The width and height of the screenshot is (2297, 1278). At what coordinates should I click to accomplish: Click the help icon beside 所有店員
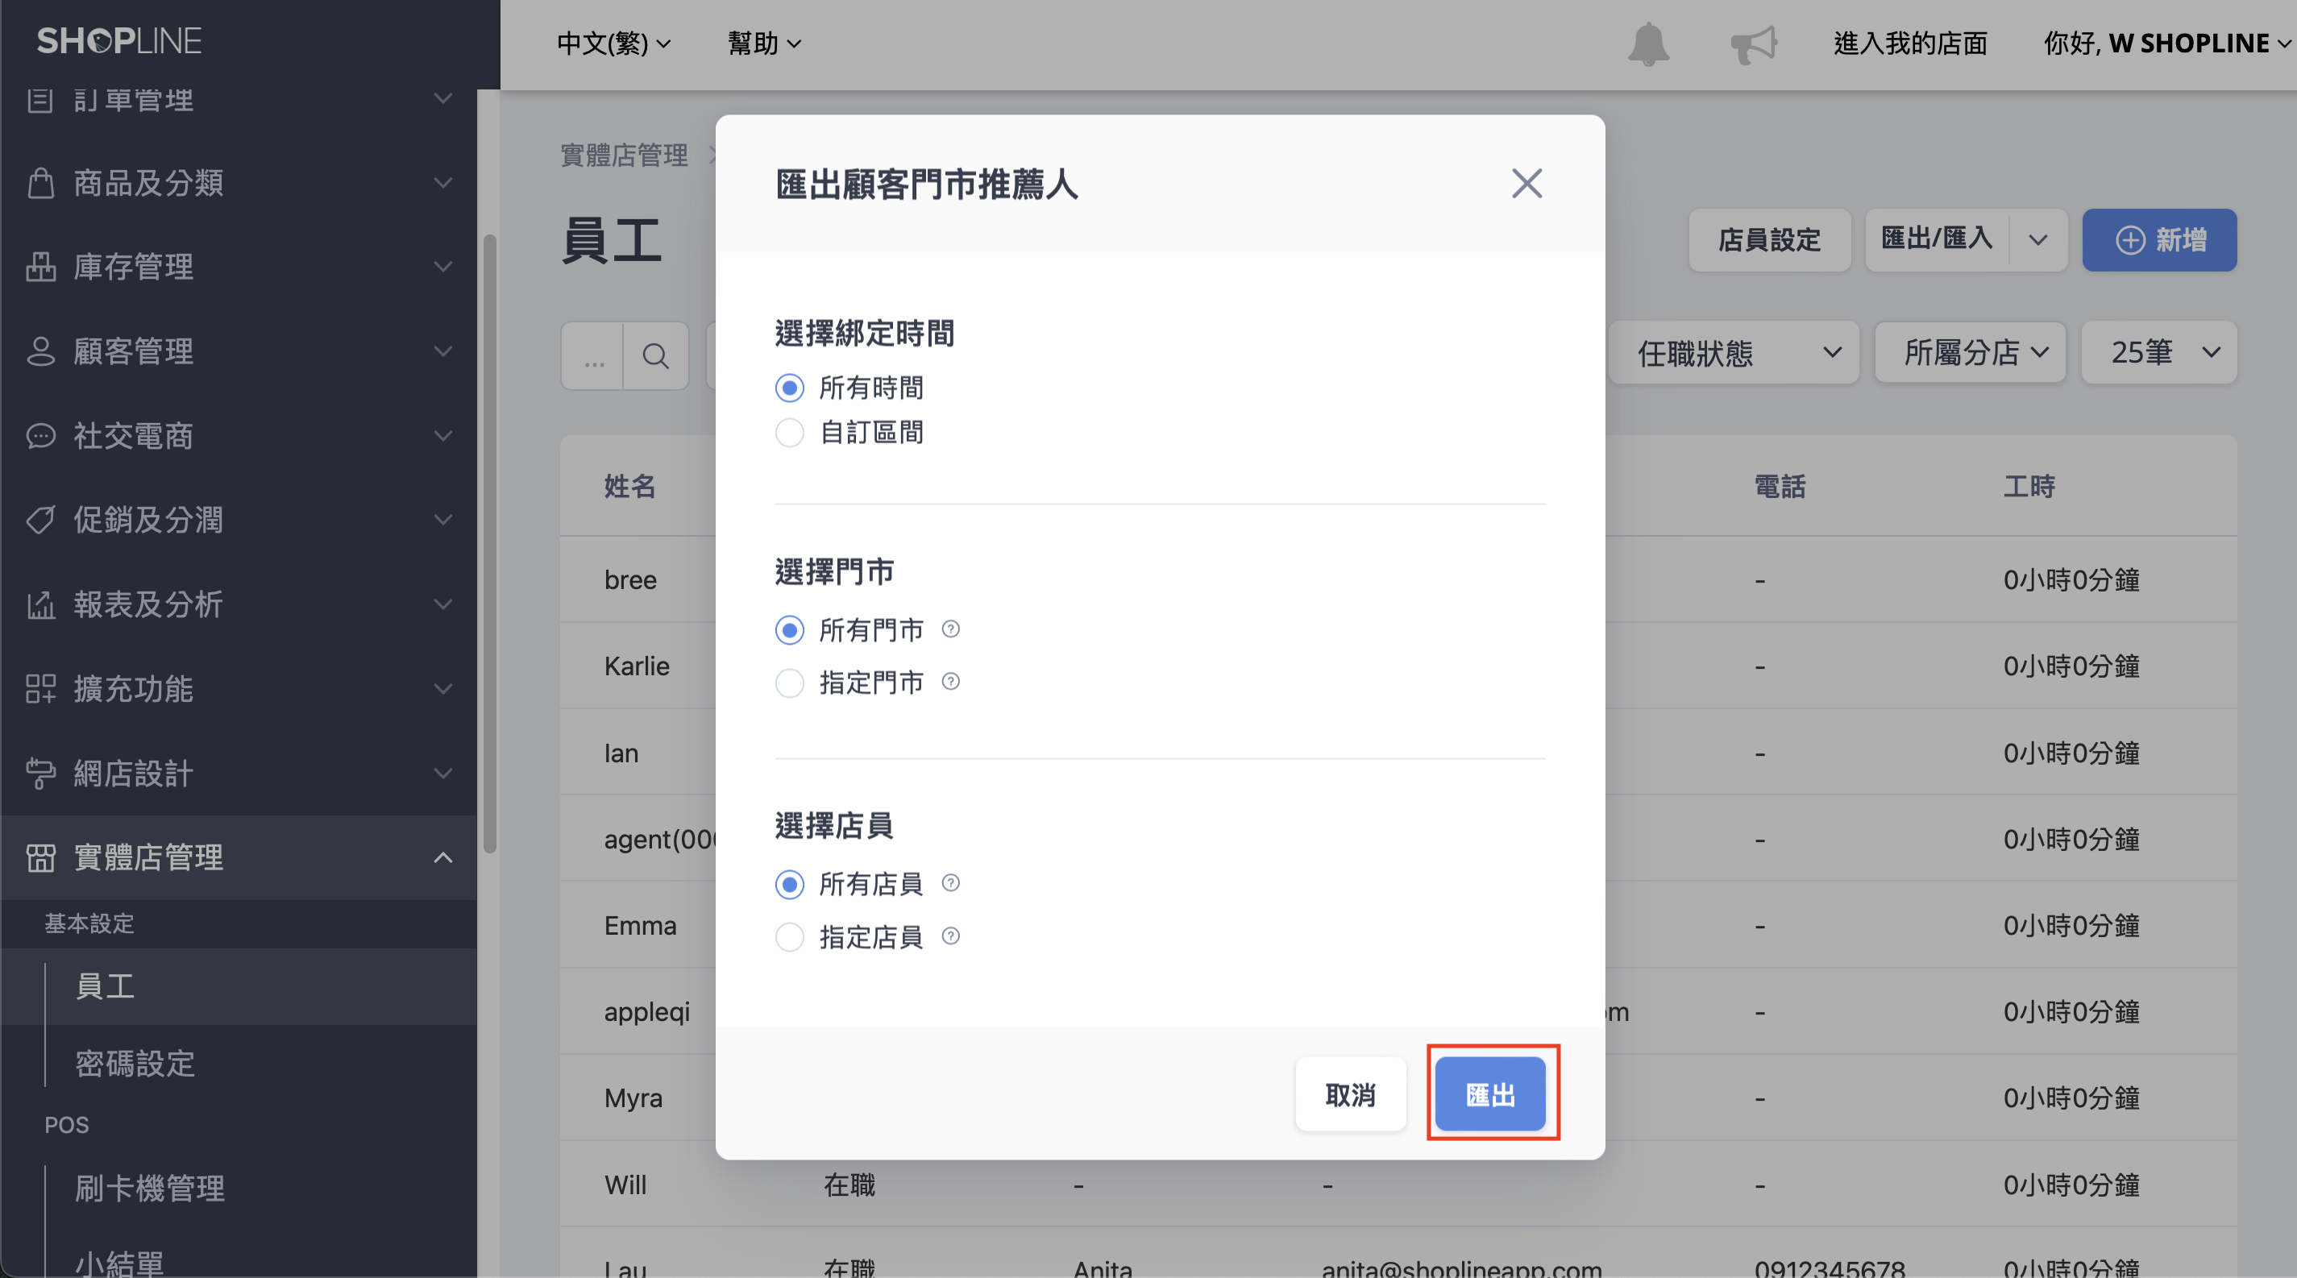click(x=950, y=883)
